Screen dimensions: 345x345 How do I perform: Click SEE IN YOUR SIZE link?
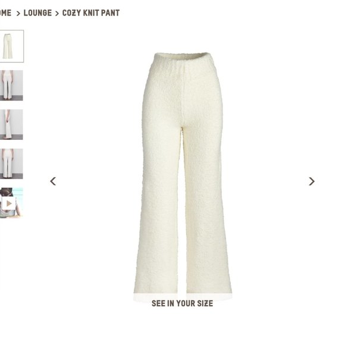(x=182, y=303)
